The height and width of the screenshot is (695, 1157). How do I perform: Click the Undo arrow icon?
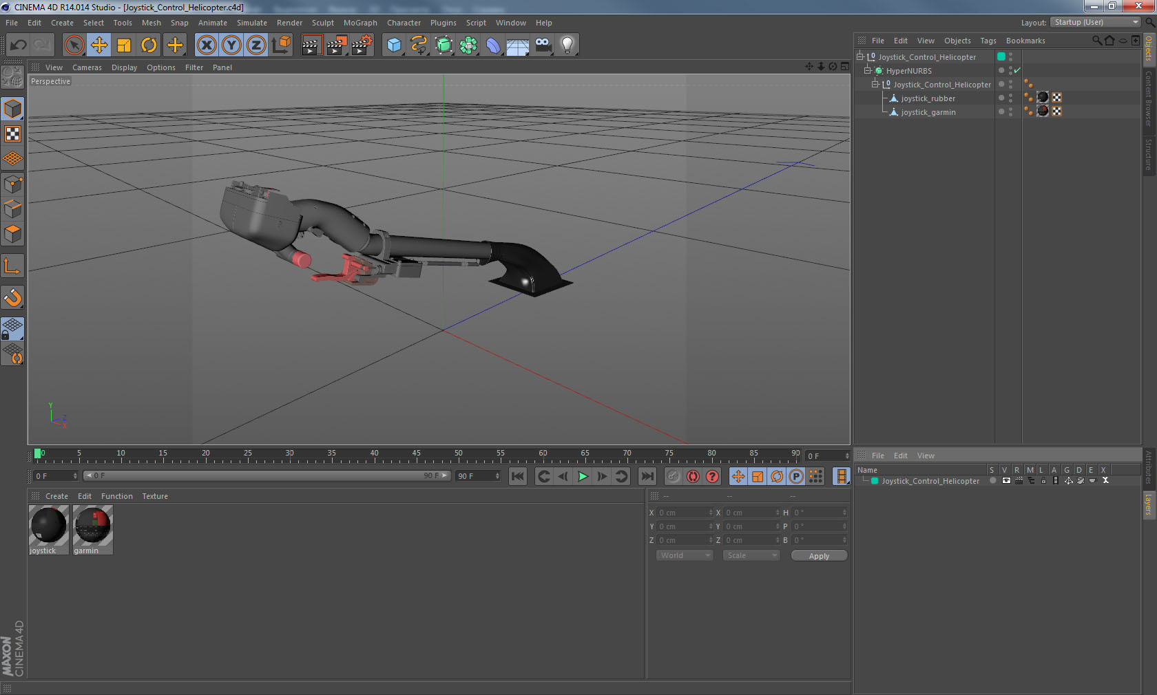tap(18, 45)
